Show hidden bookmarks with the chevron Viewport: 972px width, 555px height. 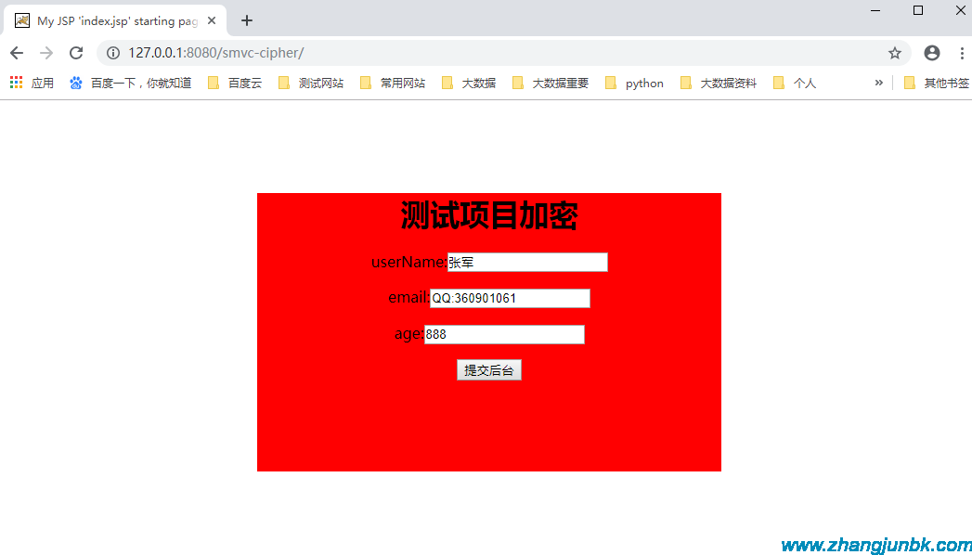pyautogui.click(x=878, y=83)
